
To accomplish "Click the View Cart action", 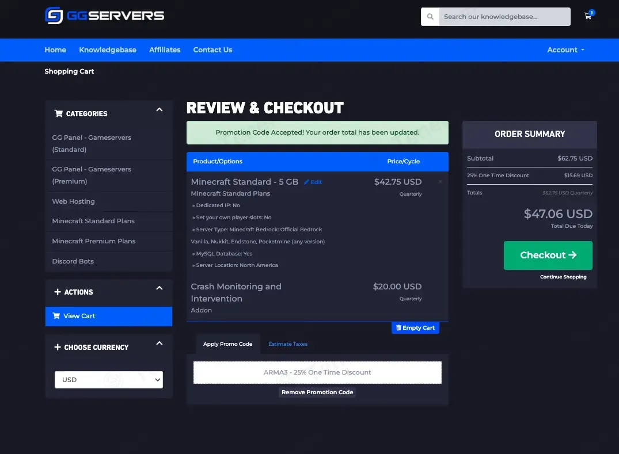I will [109, 316].
